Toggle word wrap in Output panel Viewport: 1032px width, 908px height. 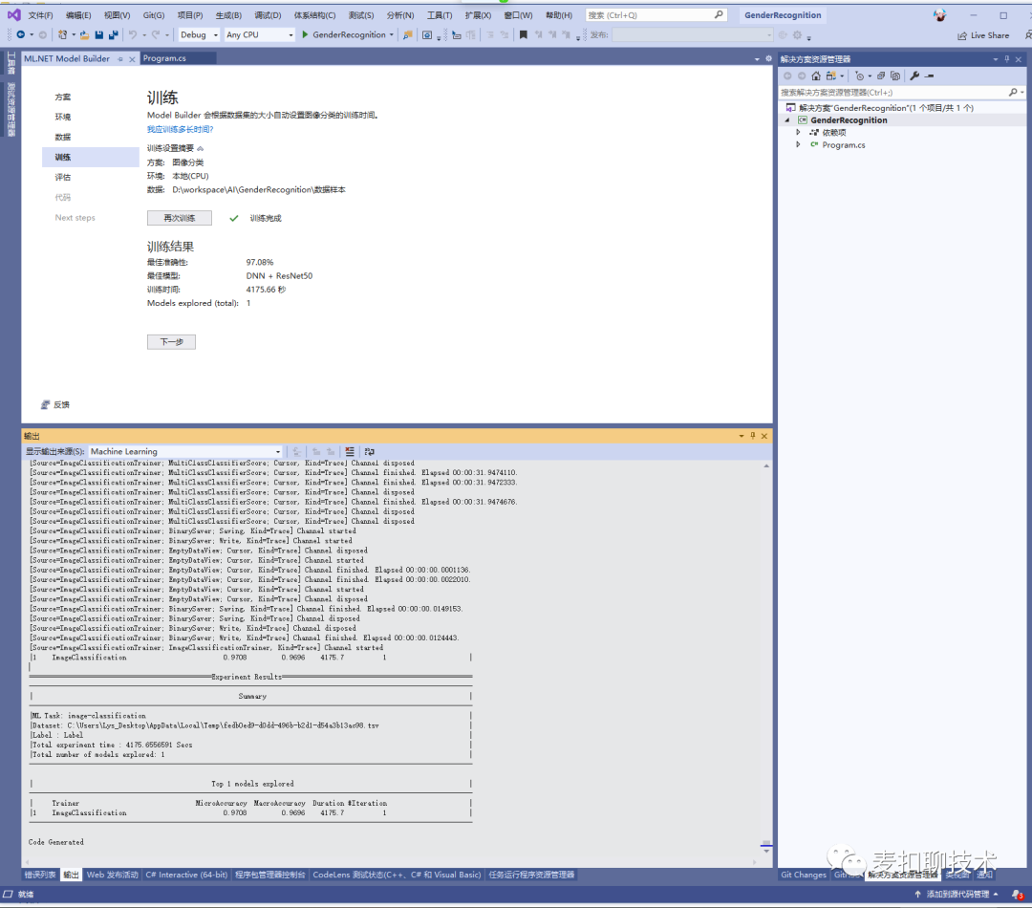tap(369, 452)
